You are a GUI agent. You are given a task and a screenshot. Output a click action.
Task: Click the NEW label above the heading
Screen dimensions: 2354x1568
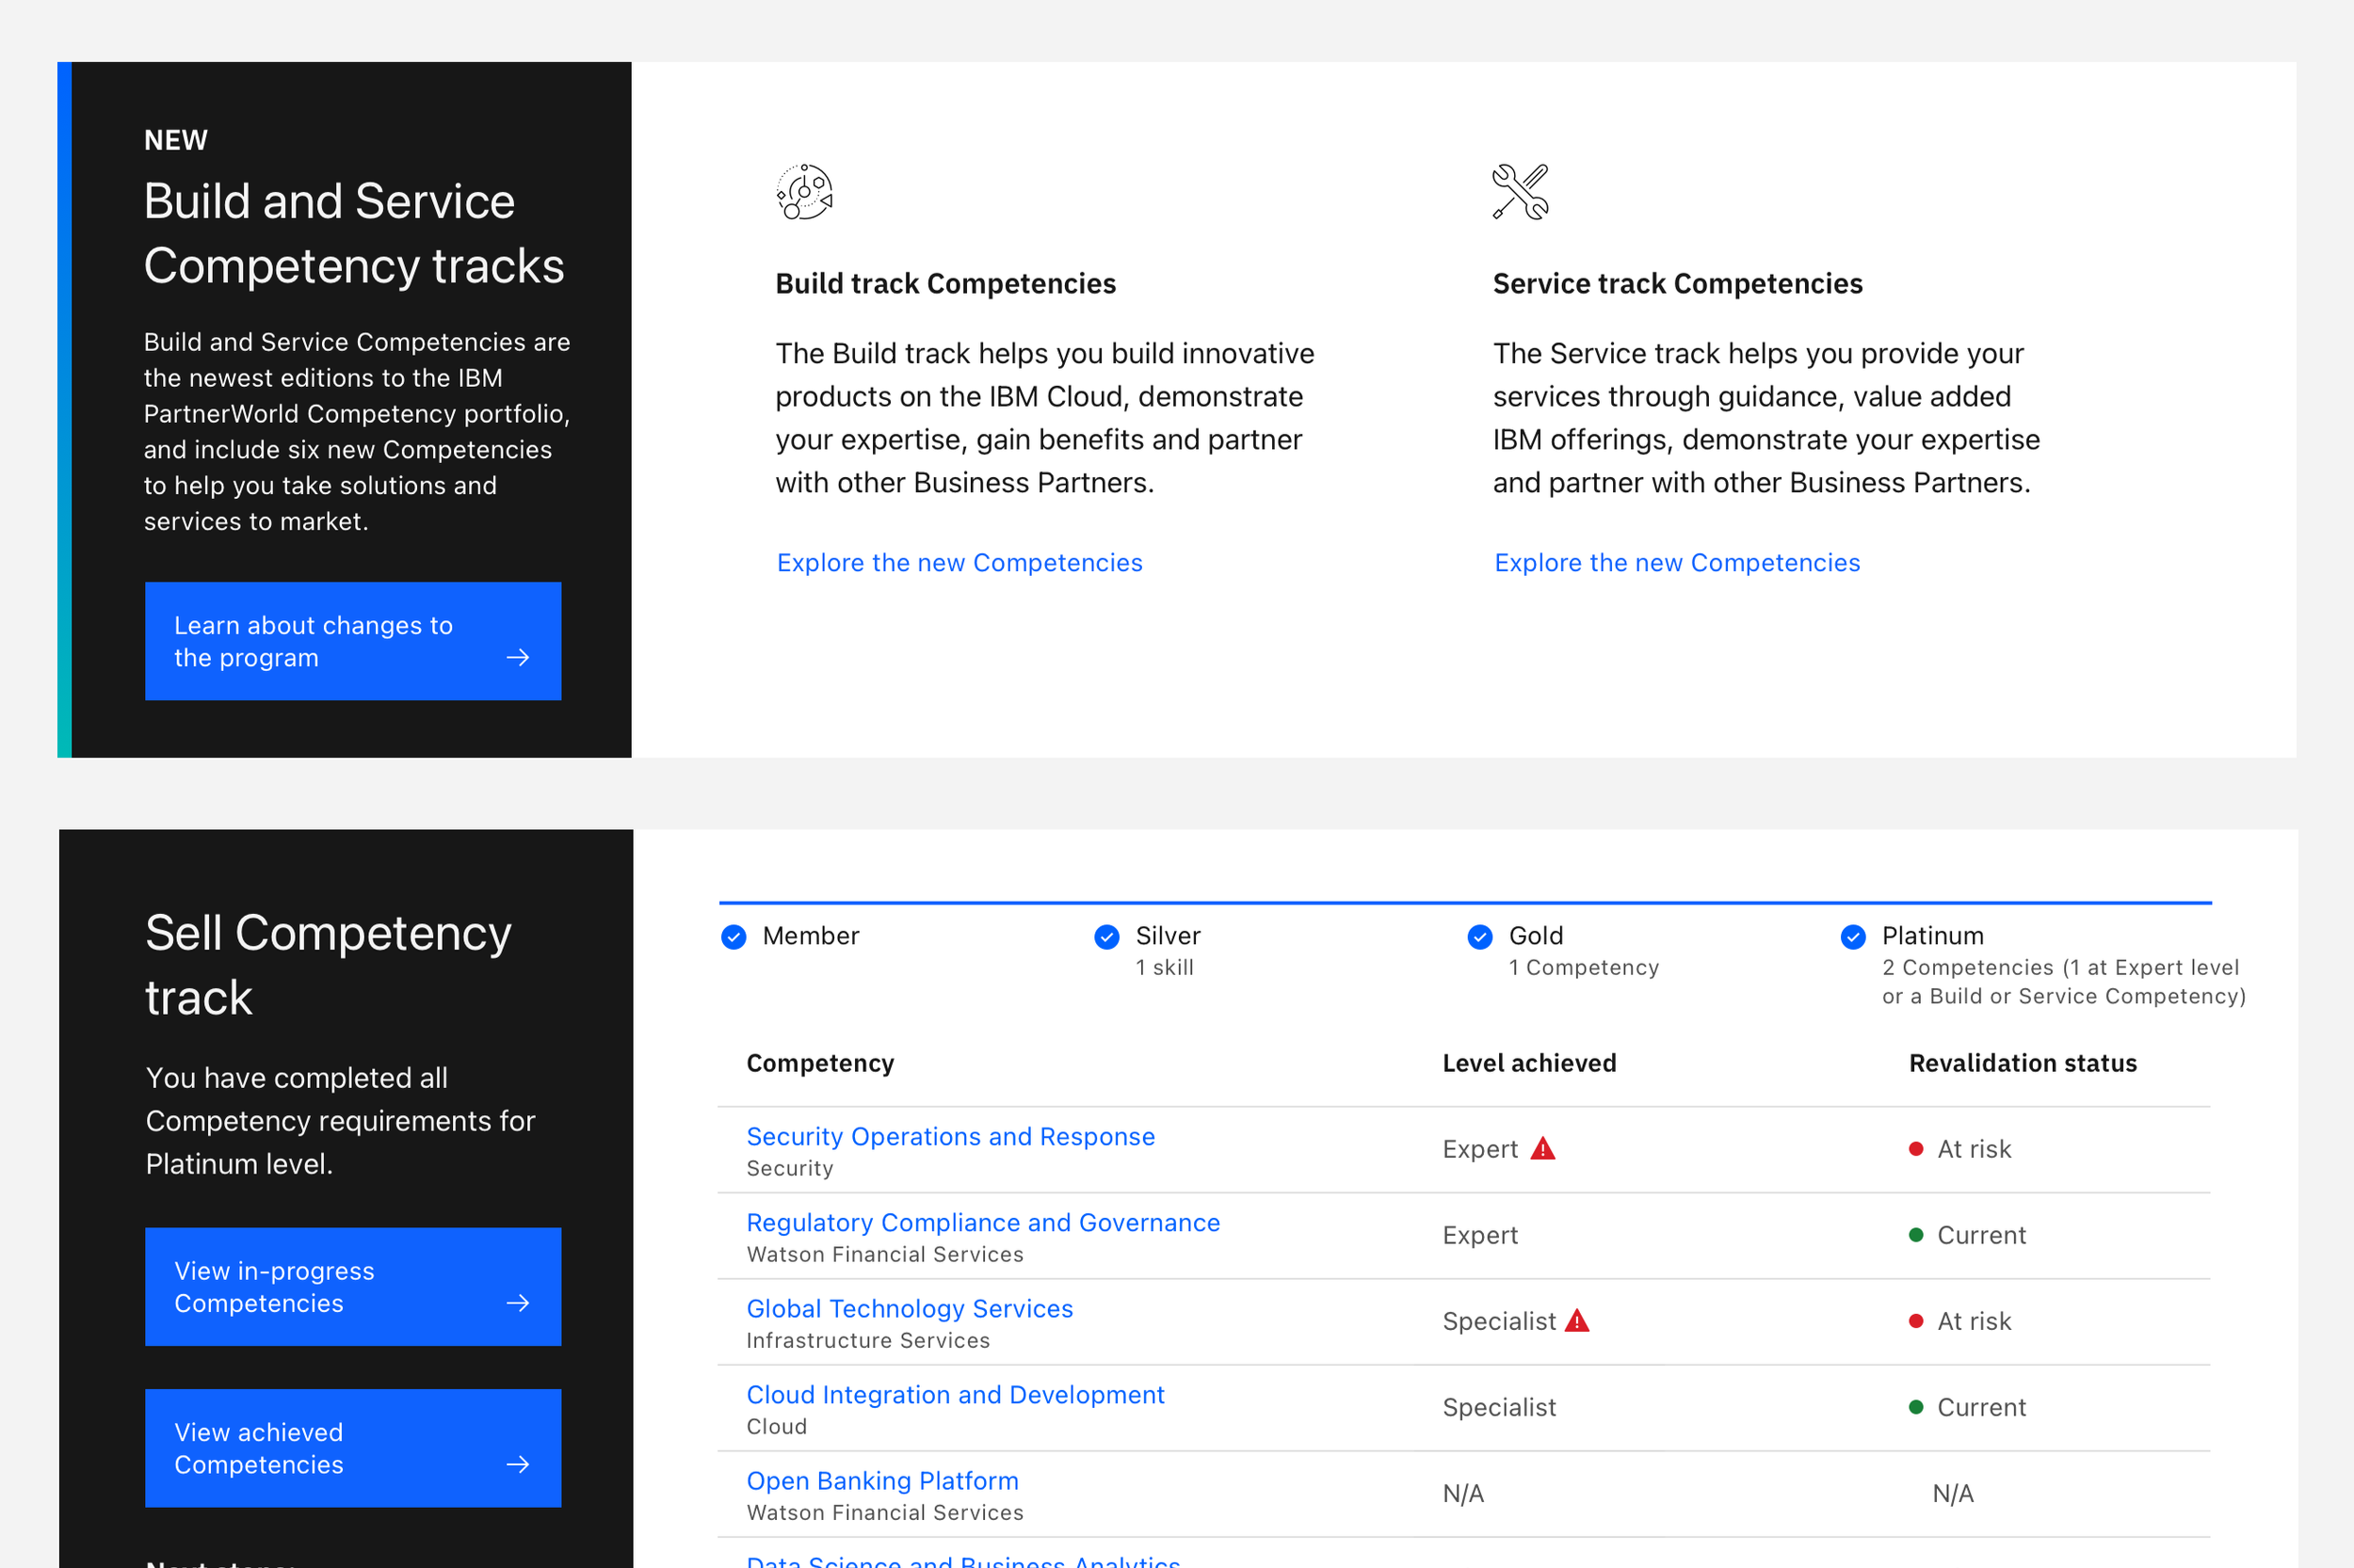pyautogui.click(x=176, y=140)
